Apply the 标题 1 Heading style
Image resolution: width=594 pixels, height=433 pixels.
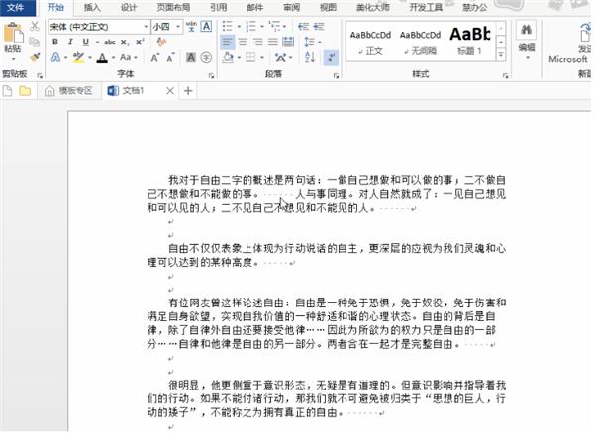(x=470, y=42)
